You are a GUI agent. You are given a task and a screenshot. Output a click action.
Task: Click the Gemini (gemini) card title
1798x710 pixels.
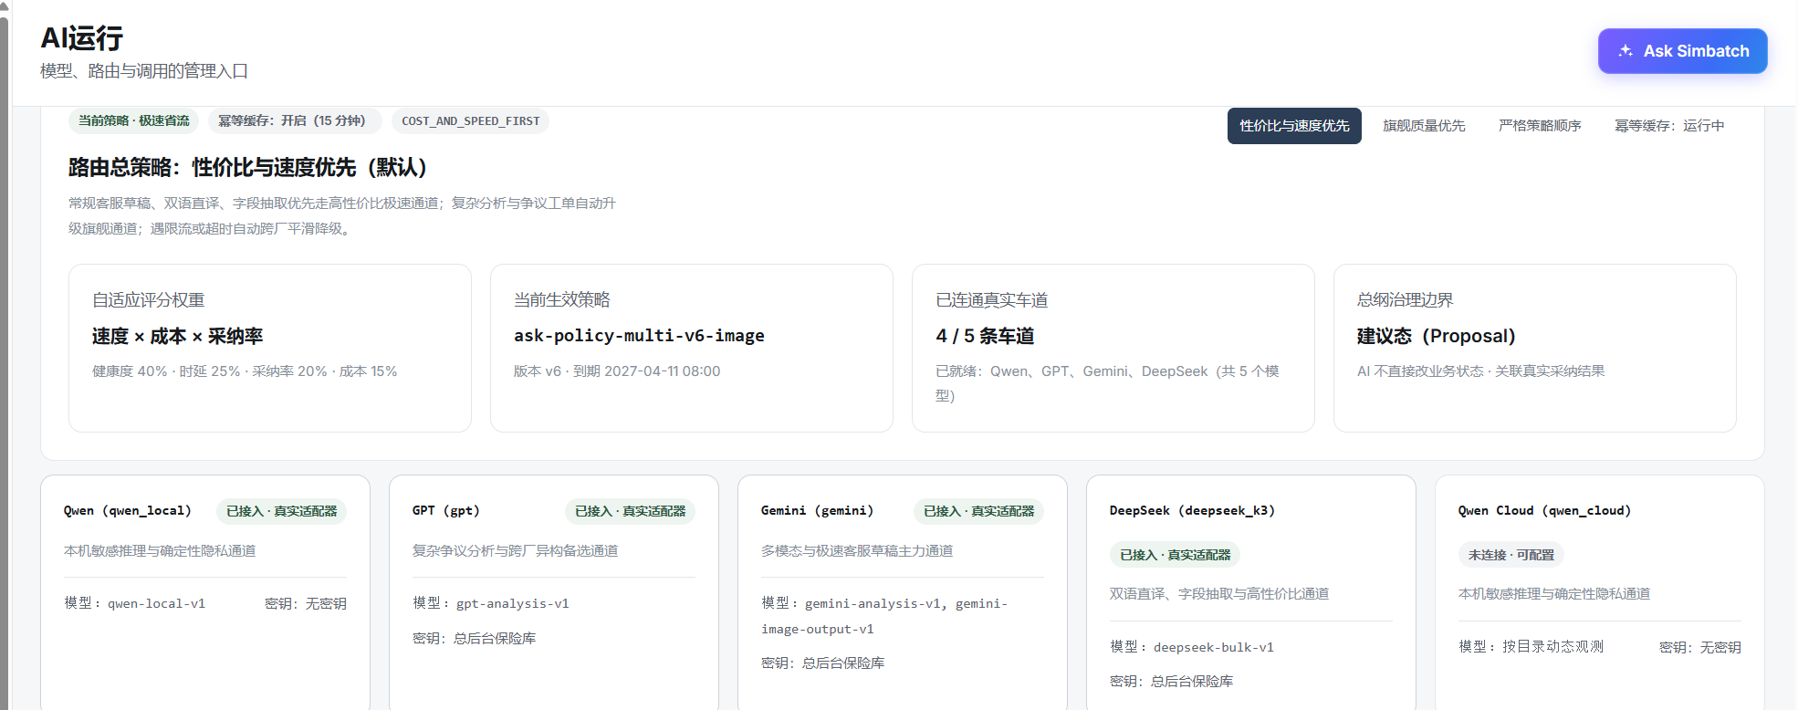817,511
